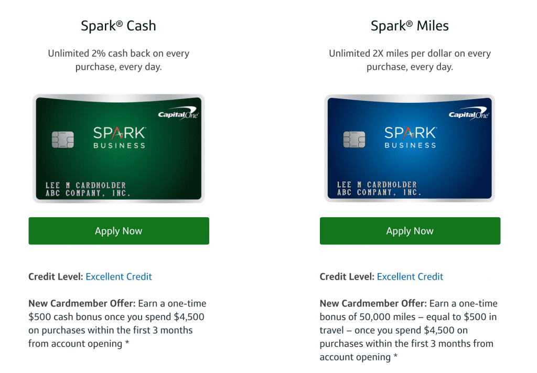Click Spark Business logo on blue card
The width and height of the screenshot is (537, 373).
click(x=410, y=137)
